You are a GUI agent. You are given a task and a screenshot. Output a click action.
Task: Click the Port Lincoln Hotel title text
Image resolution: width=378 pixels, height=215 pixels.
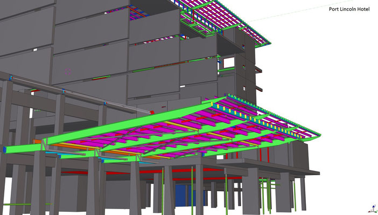click(349, 9)
